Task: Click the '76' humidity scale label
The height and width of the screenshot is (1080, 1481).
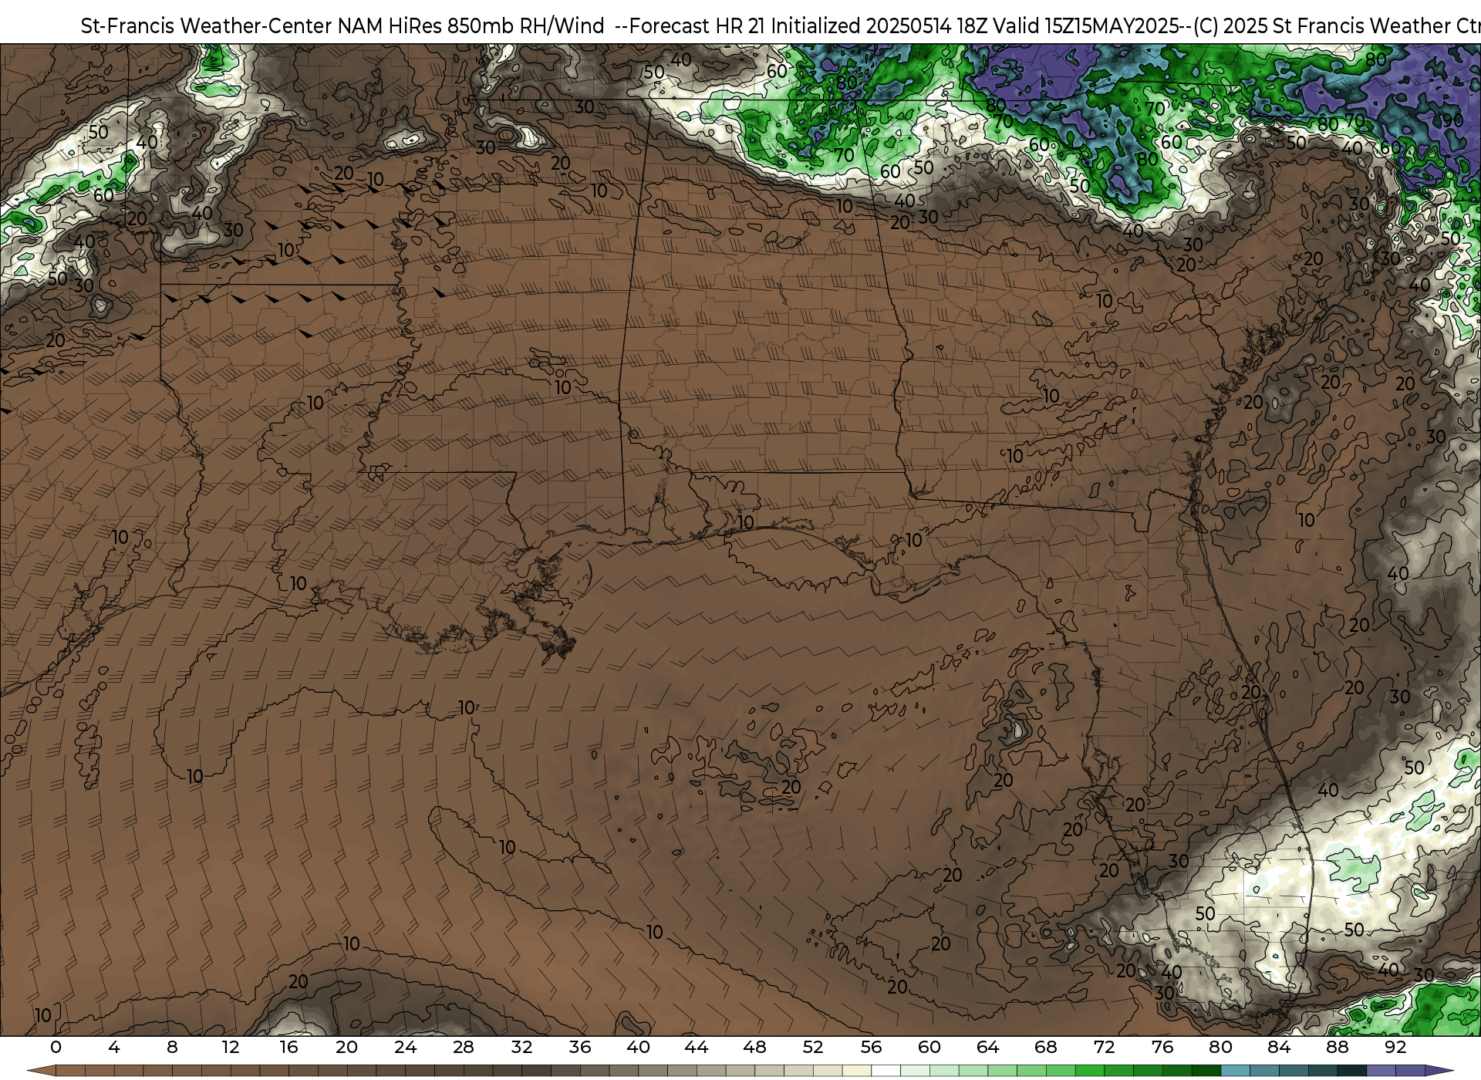Action: [x=1162, y=1047]
